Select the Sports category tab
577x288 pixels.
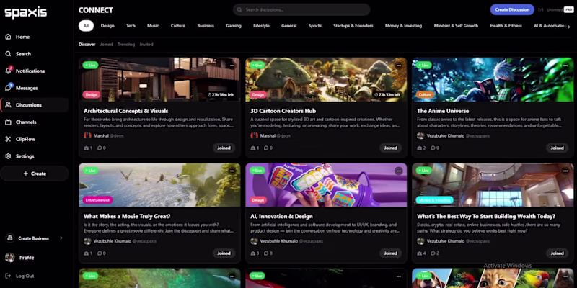point(315,26)
